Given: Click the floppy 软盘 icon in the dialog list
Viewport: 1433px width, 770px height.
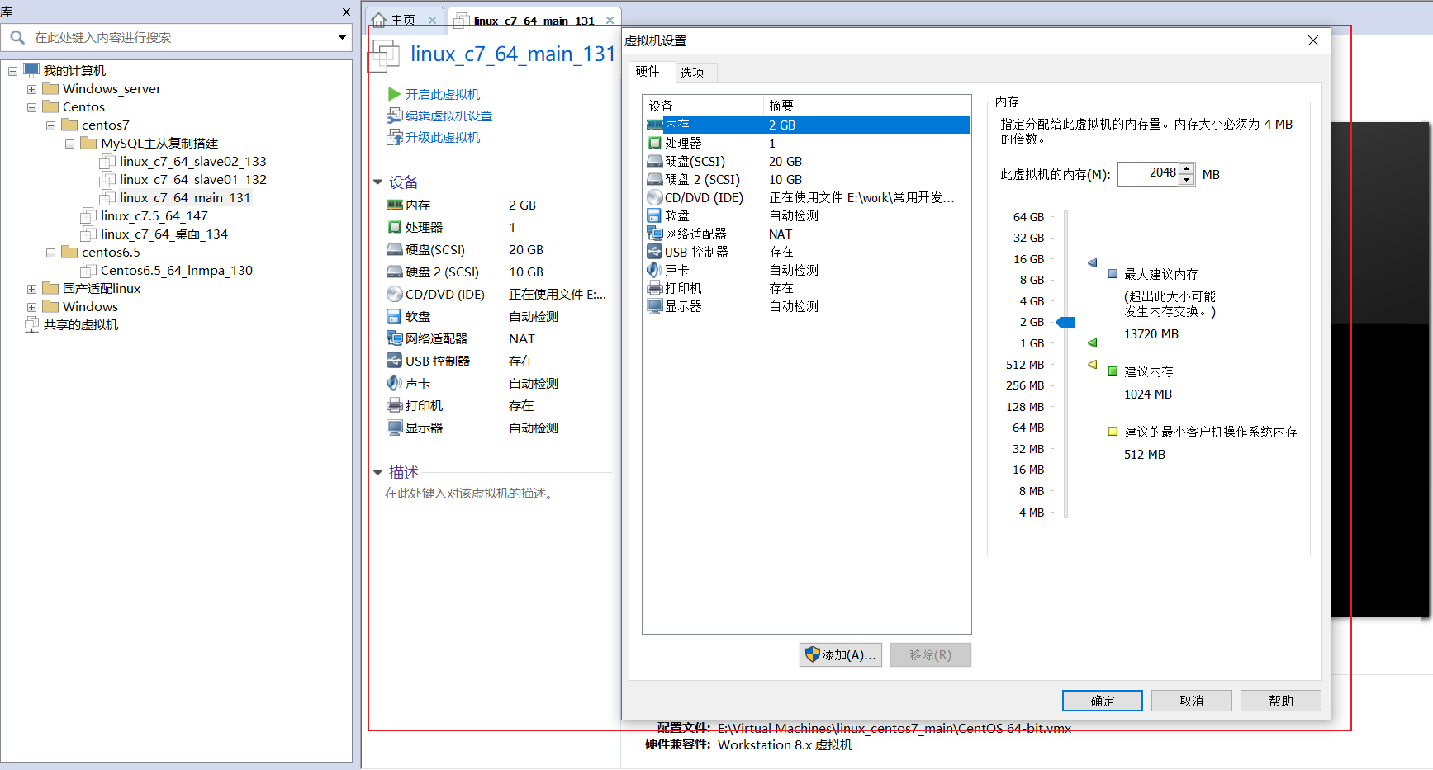Looking at the screenshot, I should point(654,215).
